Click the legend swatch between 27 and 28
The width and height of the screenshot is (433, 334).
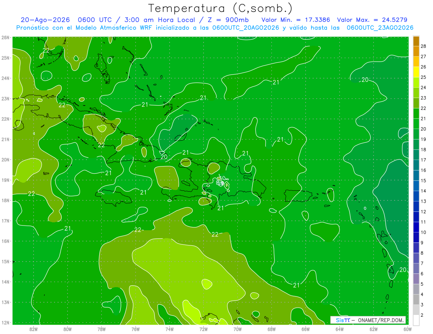(416, 51)
